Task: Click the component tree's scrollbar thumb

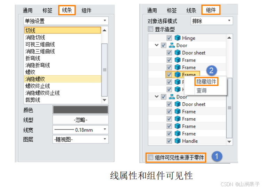Action: 229,108
